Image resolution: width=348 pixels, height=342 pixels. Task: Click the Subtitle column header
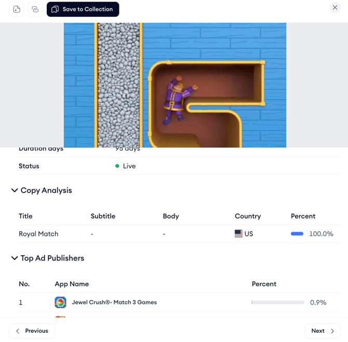[x=103, y=216]
